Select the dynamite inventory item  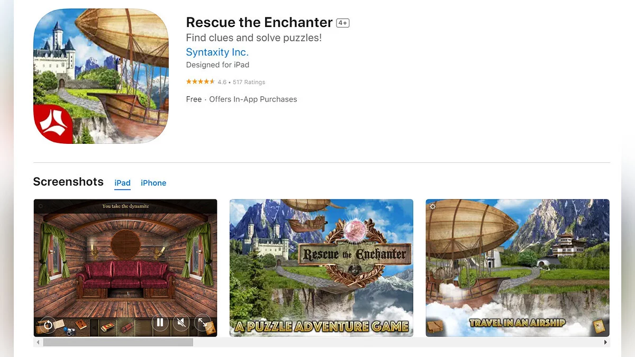(128, 328)
